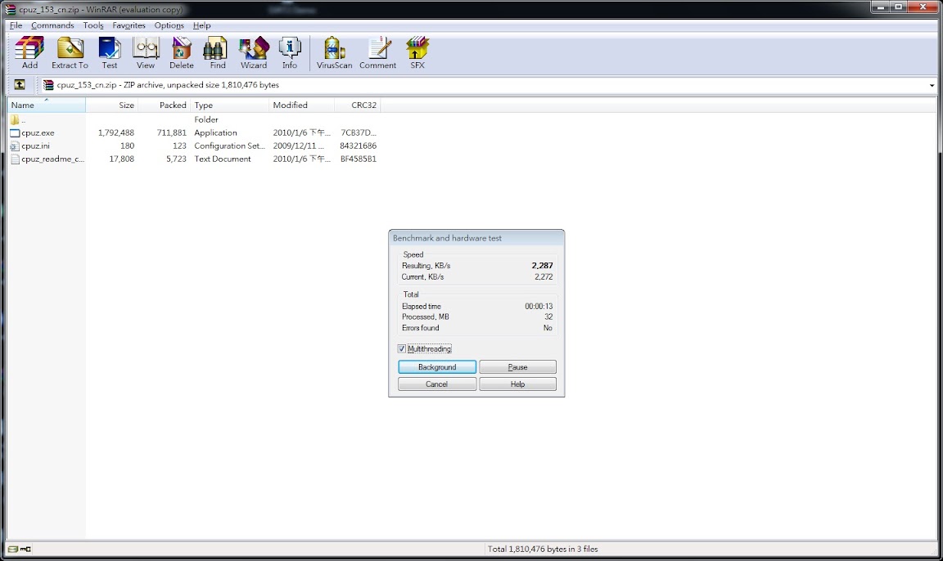Click packed value 711,881
The image size is (943, 561).
click(171, 132)
